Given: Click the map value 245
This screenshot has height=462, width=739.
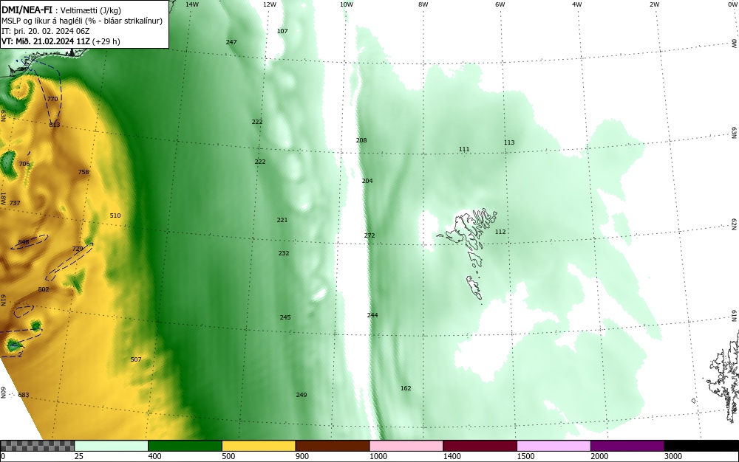Looking at the screenshot, I should click(285, 317).
